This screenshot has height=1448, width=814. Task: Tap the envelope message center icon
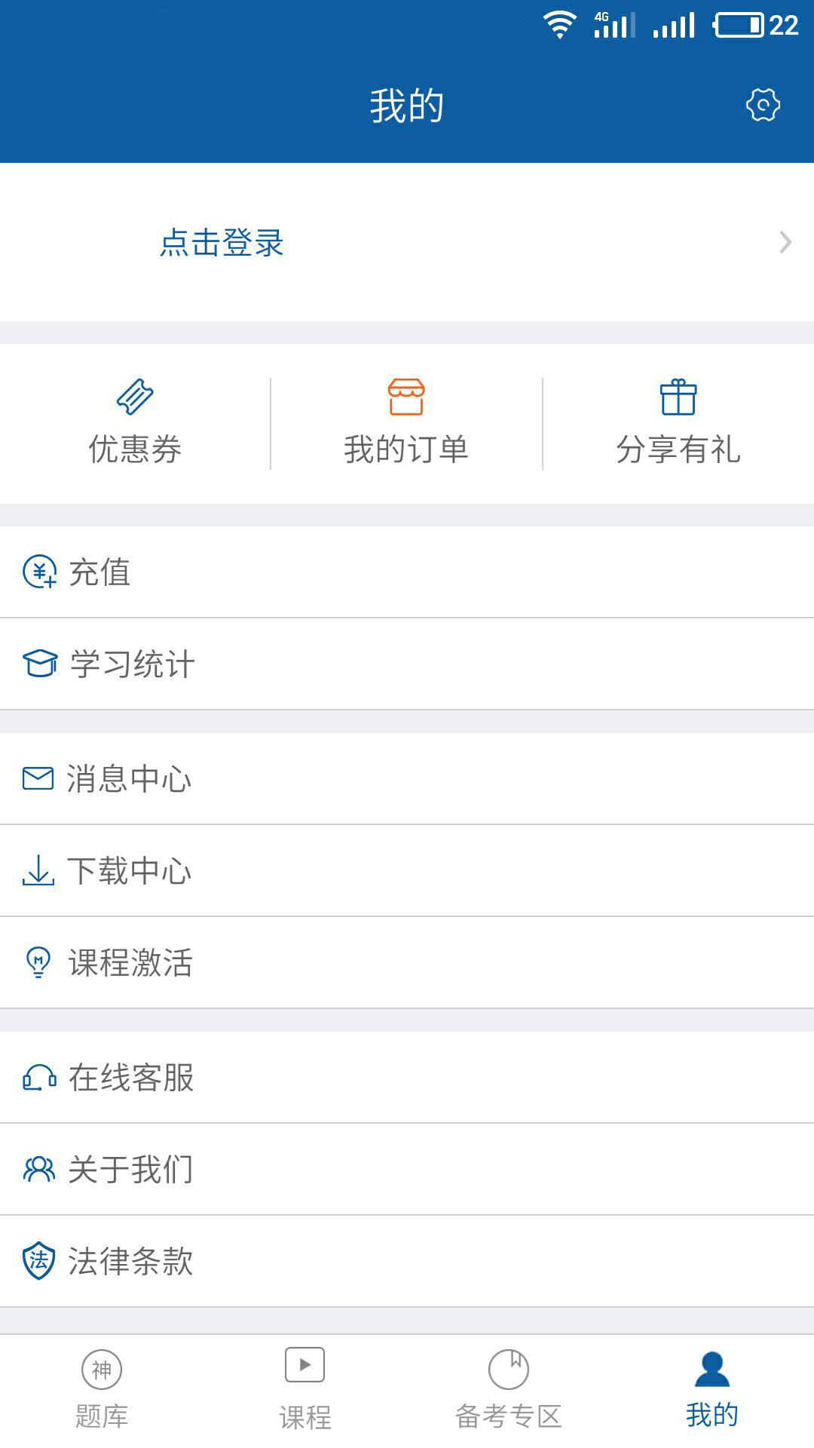(38, 778)
